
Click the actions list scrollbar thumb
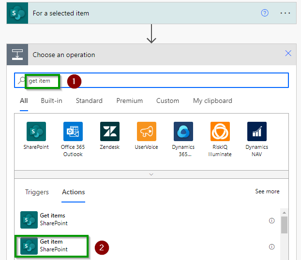(284, 225)
